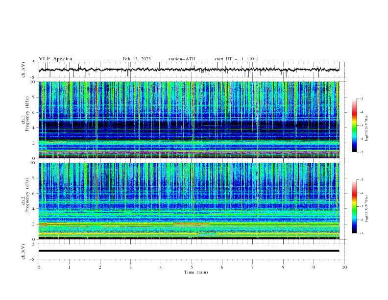The width and height of the screenshot is (388, 300).
Task: Click the date 'Feb. 13, 2023'
Action: point(137,59)
